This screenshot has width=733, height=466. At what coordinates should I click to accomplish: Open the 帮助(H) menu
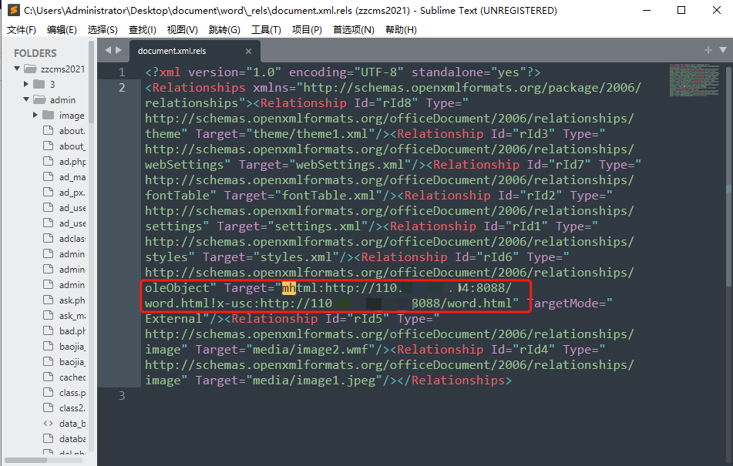coord(401,30)
